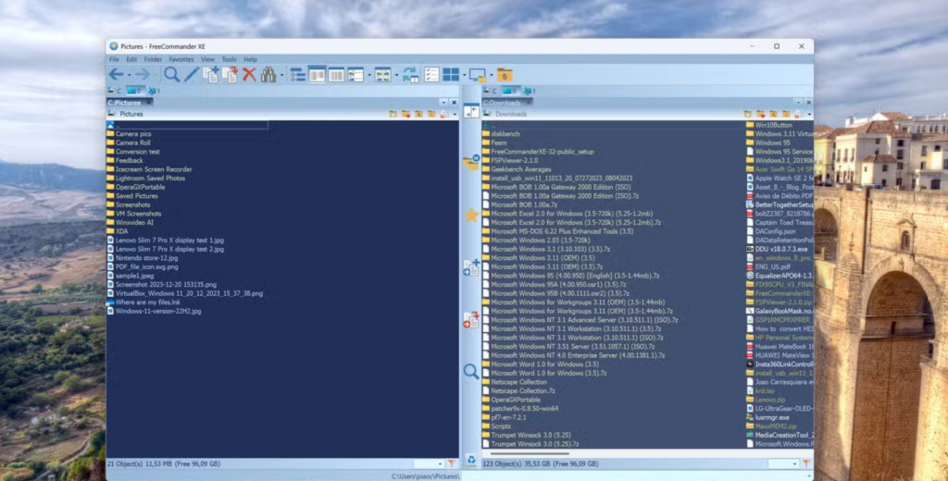Toggle the folder tree view icon

297,74
